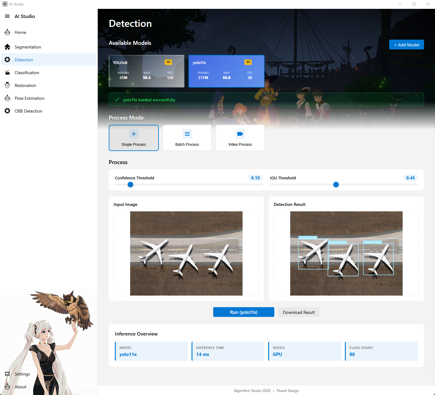435x395 pixels.
Task: Click the Confidence Threshold slider handle
Action: [x=130, y=185]
